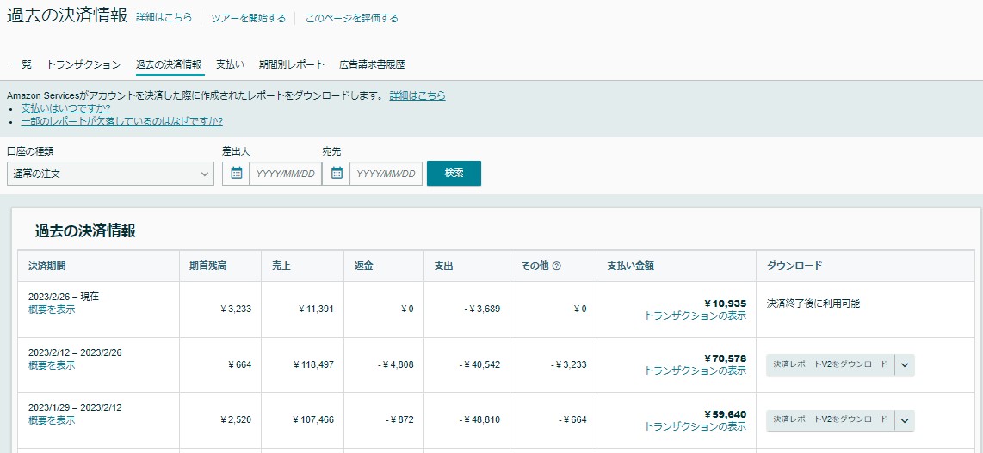Open the 支払い tab
The width and height of the screenshot is (983, 453).
tap(230, 64)
